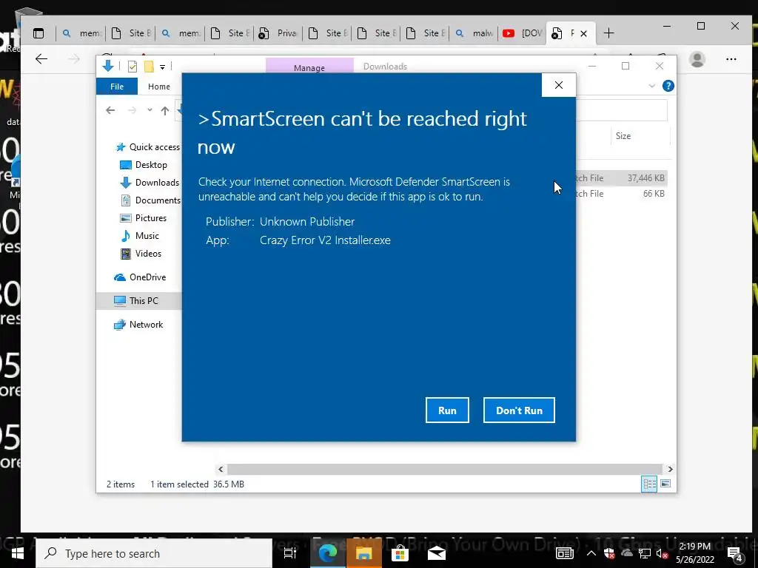Open Customize Quick Access Toolbar dropdown
The image size is (758, 568).
[162, 67]
